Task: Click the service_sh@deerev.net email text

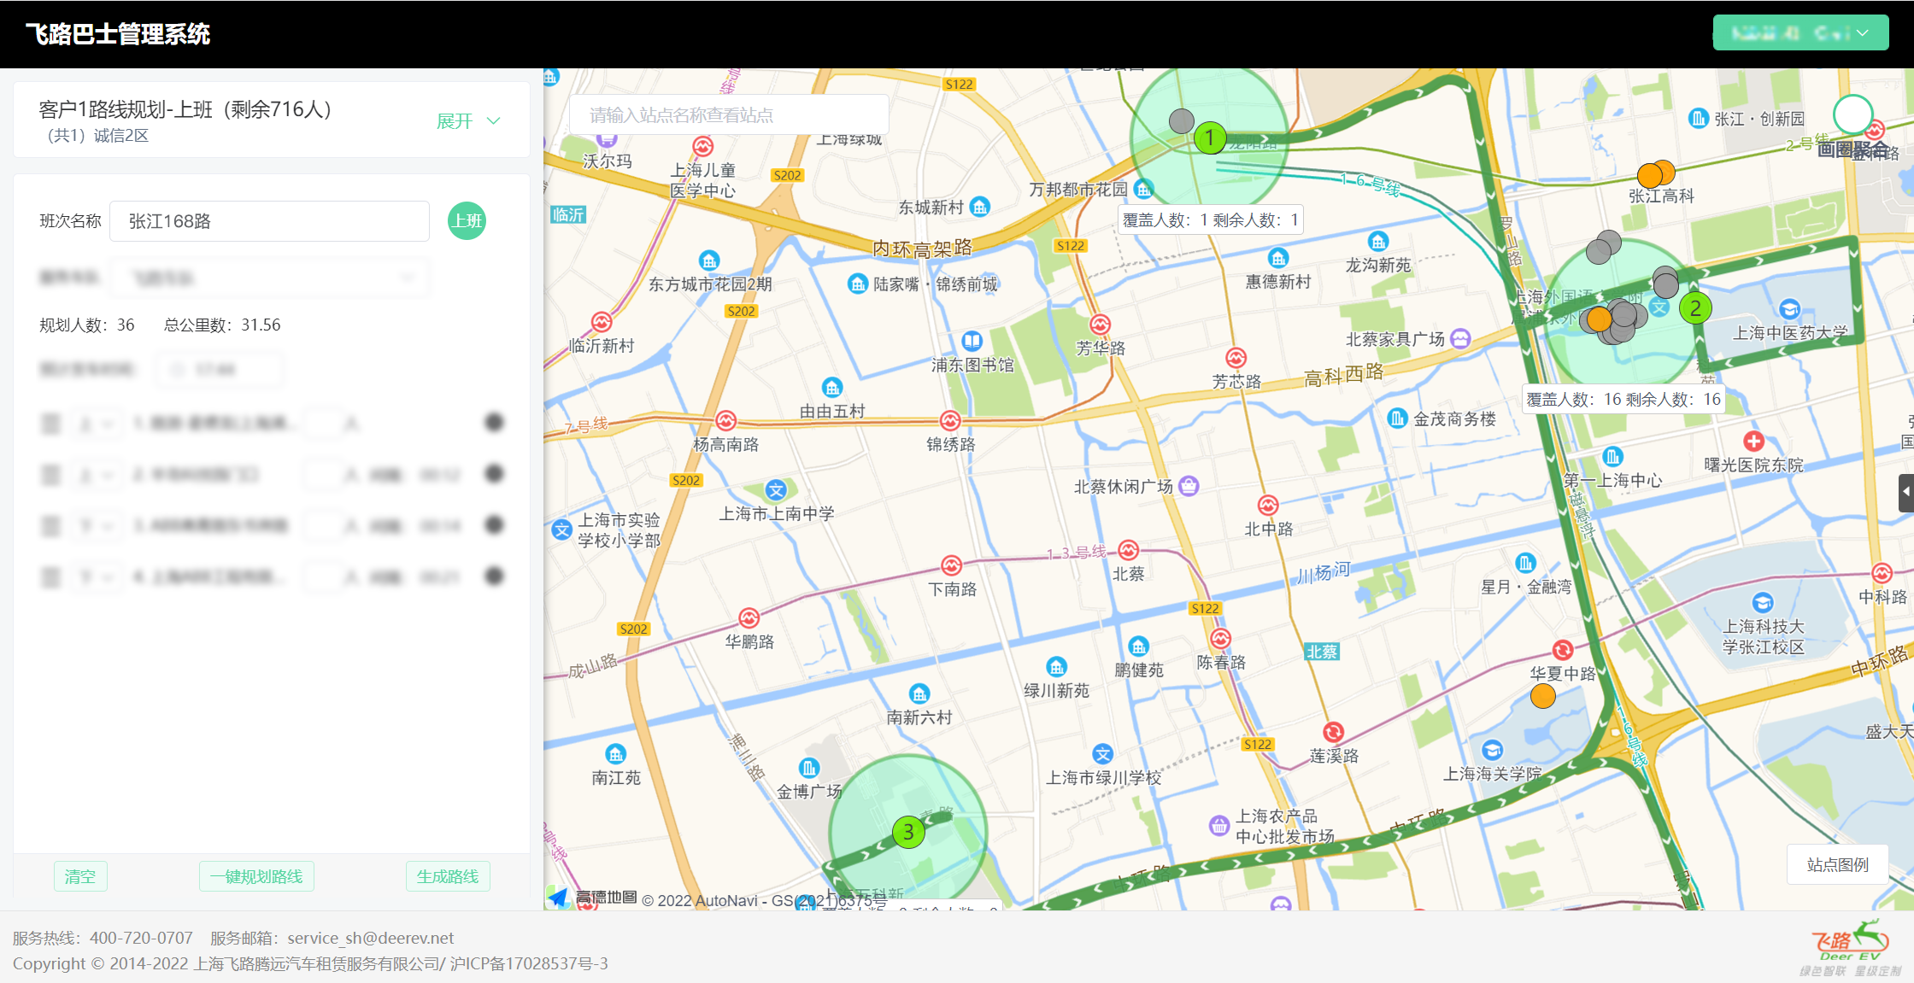Action: (x=370, y=938)
